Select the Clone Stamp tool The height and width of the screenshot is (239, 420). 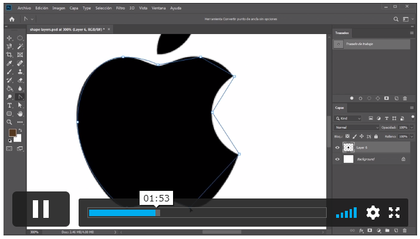tap(20, 72)
